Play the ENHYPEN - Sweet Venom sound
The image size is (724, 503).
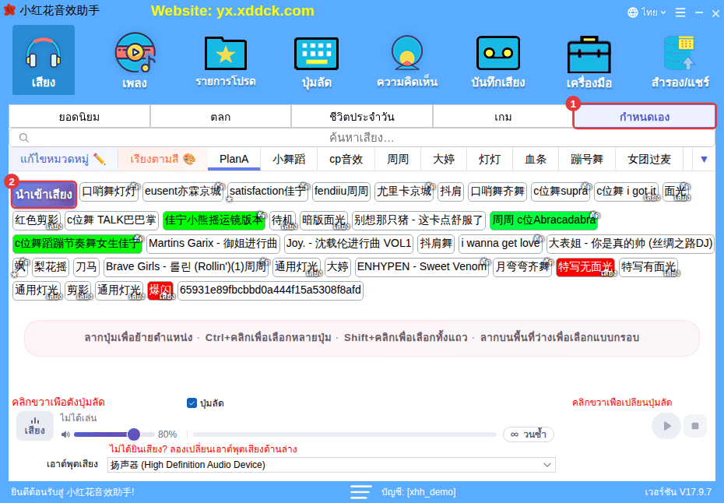422,267
